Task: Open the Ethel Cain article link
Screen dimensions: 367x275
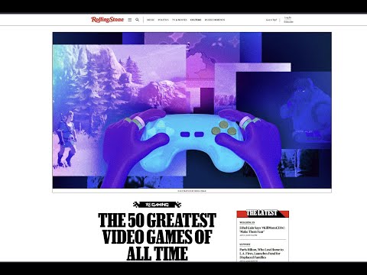Action: point(262,230)
